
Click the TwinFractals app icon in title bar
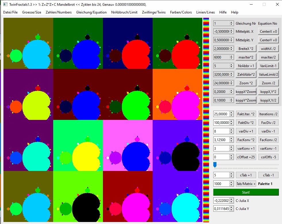tap(5, 4)
